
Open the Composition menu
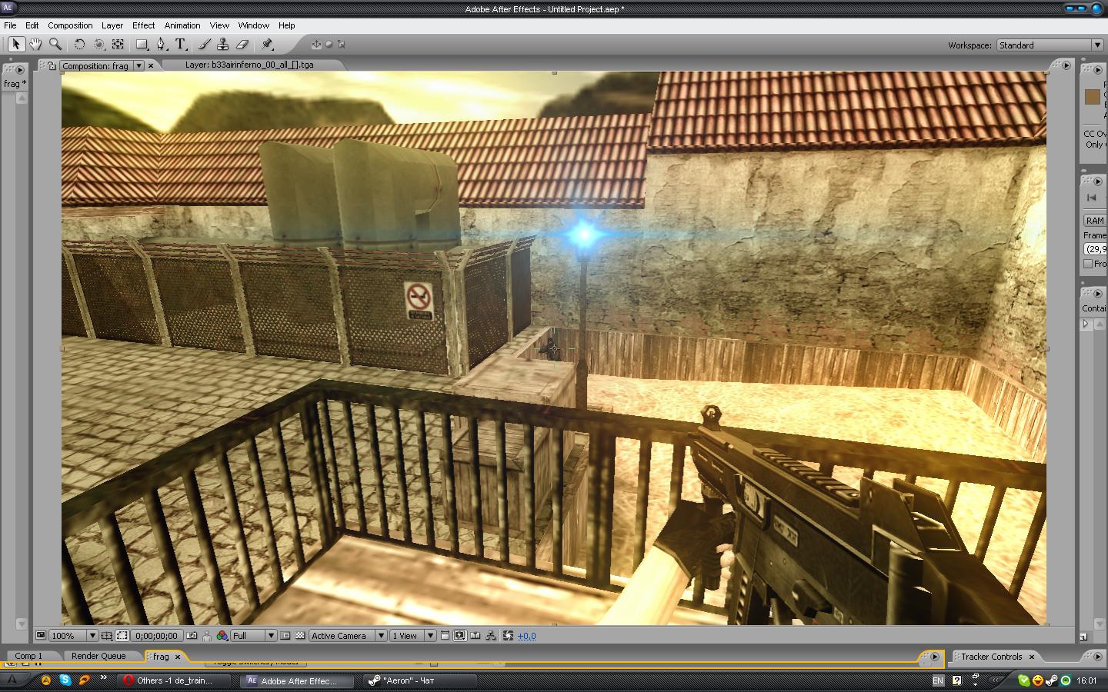pyautogui.click(x=70, y=25)
